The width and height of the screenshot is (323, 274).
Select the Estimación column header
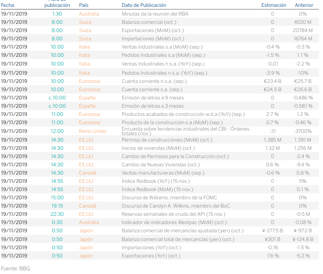pyautogui.click(x=273, y=5)
